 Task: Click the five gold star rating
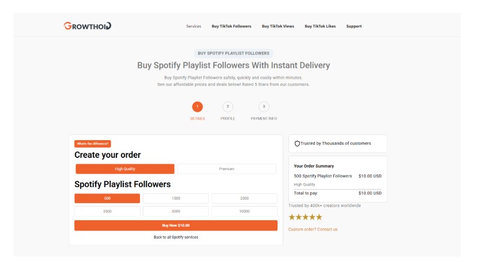click(x=305, y=217)
